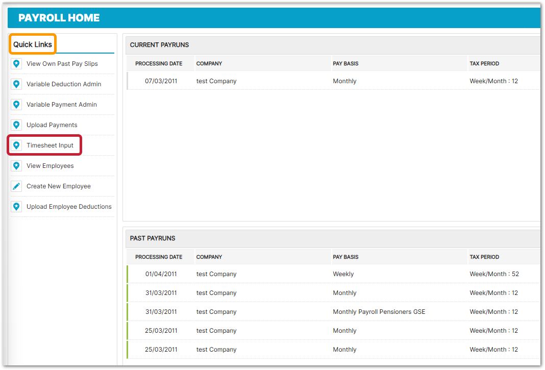Open the current payrun dated 07/03/2011
This screenshot has height=370, width=545.
click(x=161, y=81)
